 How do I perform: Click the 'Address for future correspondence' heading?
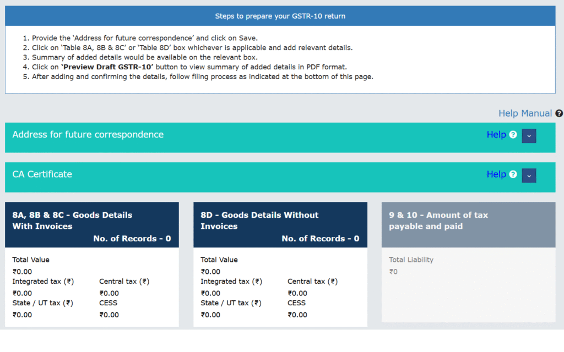click(88, 135)
